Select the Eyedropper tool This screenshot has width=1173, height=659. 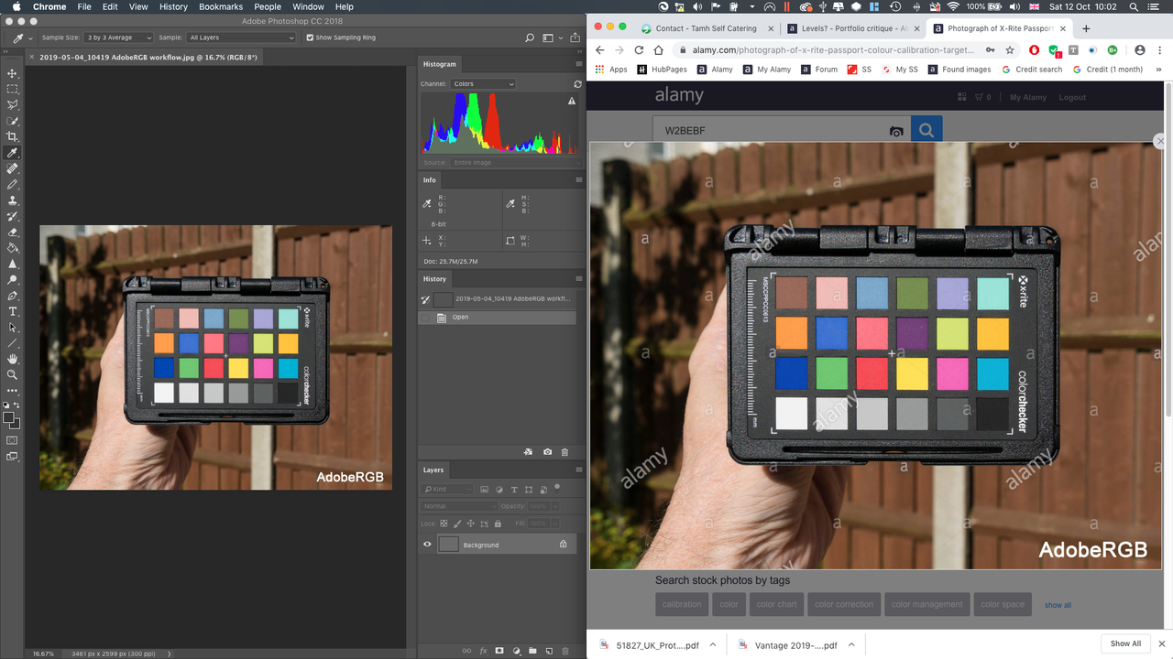(x=12, y=152)
